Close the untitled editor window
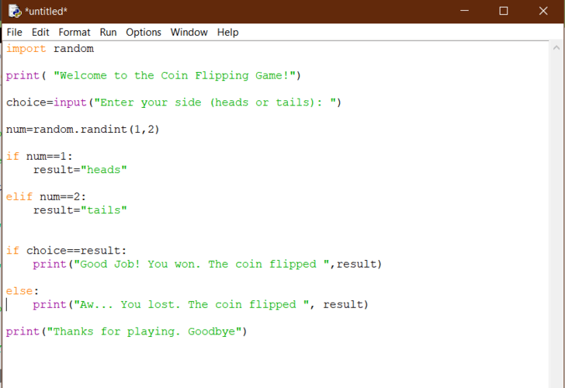The image size is (565, 388). pyautogui.click(x=543, y=11)
